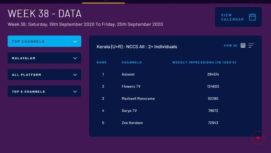Switch to bar chart view icon

[251, 46]
